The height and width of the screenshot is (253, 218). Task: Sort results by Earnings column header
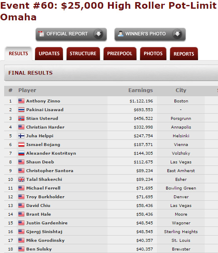(x=140, y=90)
